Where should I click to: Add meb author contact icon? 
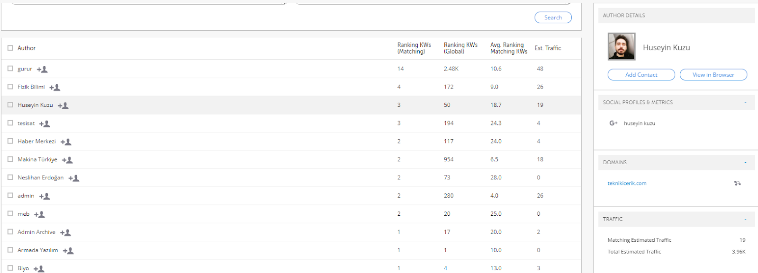[39, 215]
